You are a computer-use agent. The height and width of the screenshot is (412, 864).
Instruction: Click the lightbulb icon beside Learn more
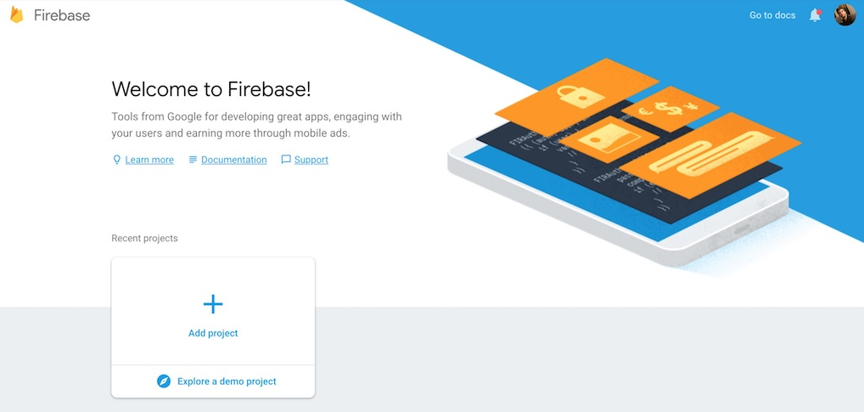[116, 160]
